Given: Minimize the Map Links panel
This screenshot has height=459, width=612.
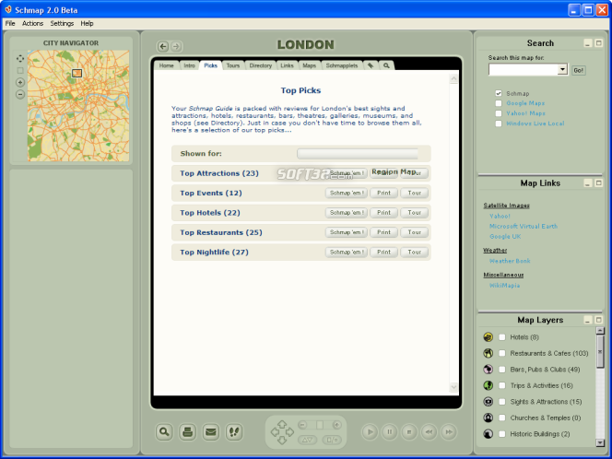Looking at the screenshot, I should click(x=588, y=183).
